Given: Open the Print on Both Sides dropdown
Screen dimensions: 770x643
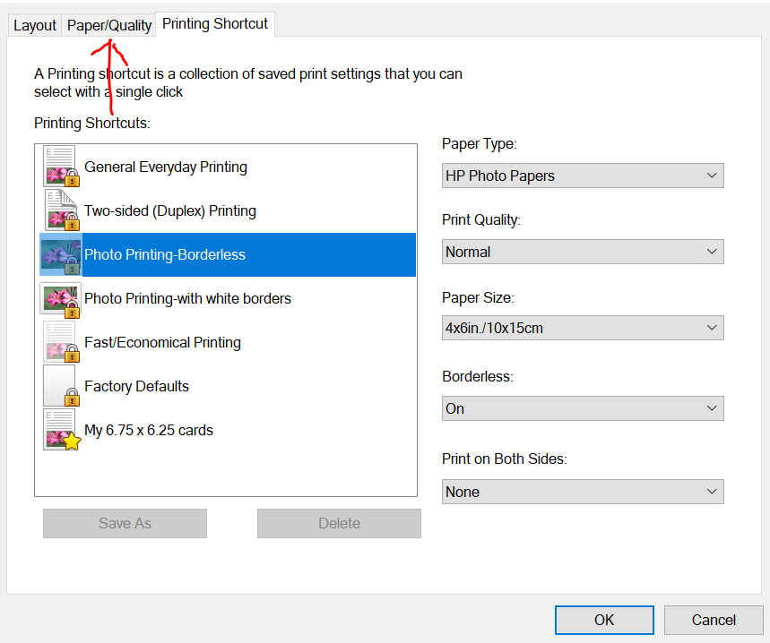Looking at the screenshot, I should coord(583,493).
